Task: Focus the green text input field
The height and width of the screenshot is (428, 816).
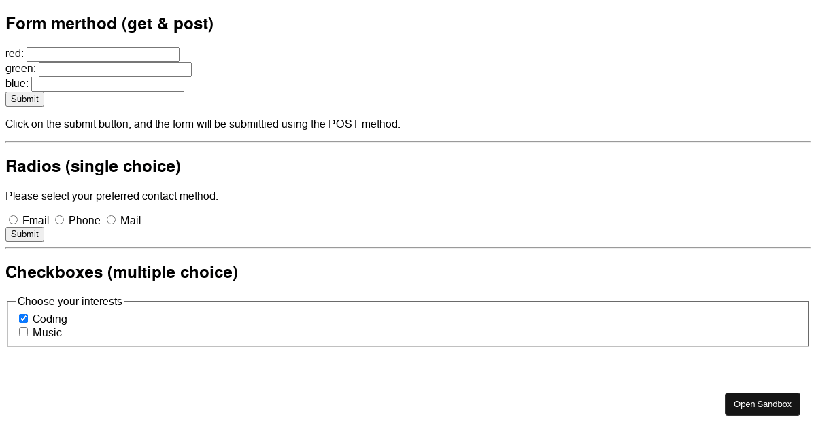Action: 115,69
